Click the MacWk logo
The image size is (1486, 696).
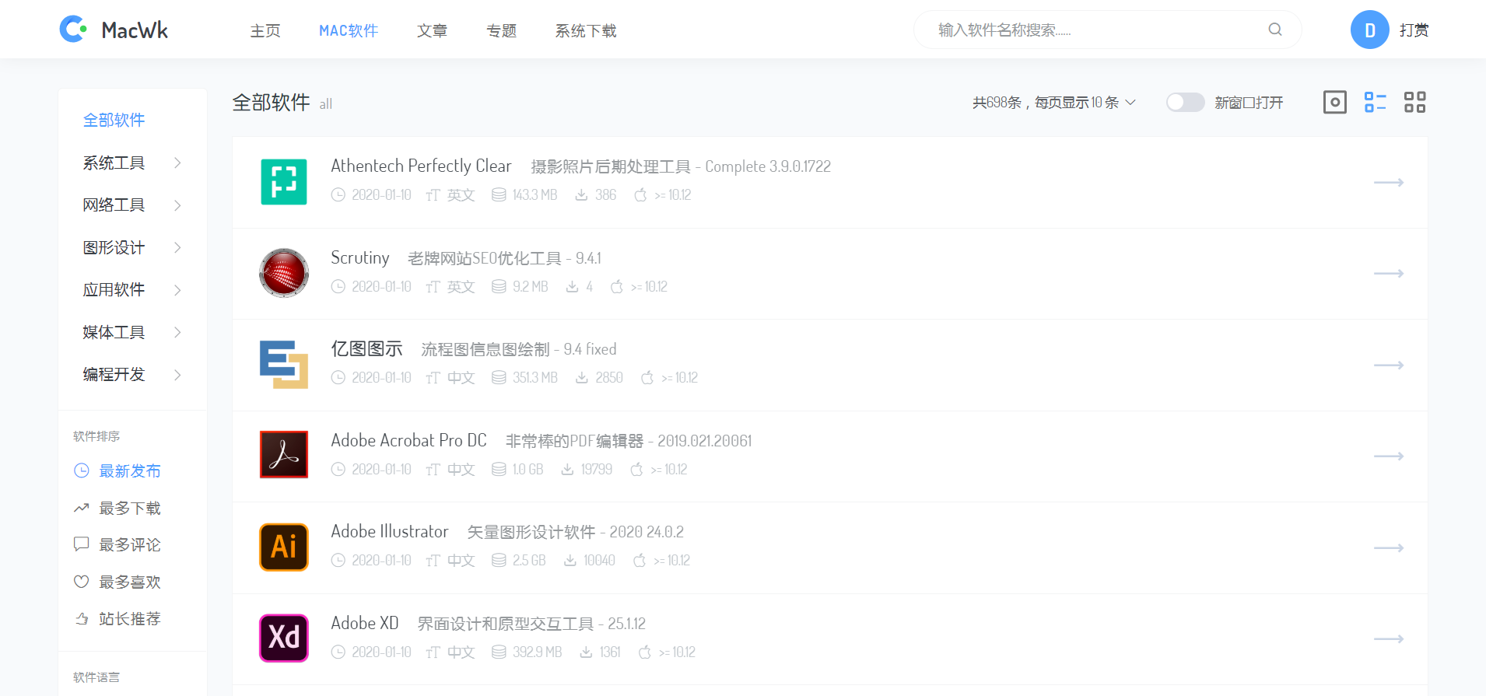pos(114,30)
